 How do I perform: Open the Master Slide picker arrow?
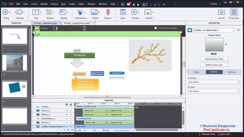click(226, 45)
